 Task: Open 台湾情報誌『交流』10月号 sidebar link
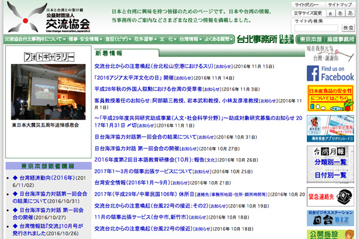pyautogui.click(x=48, y=229)
